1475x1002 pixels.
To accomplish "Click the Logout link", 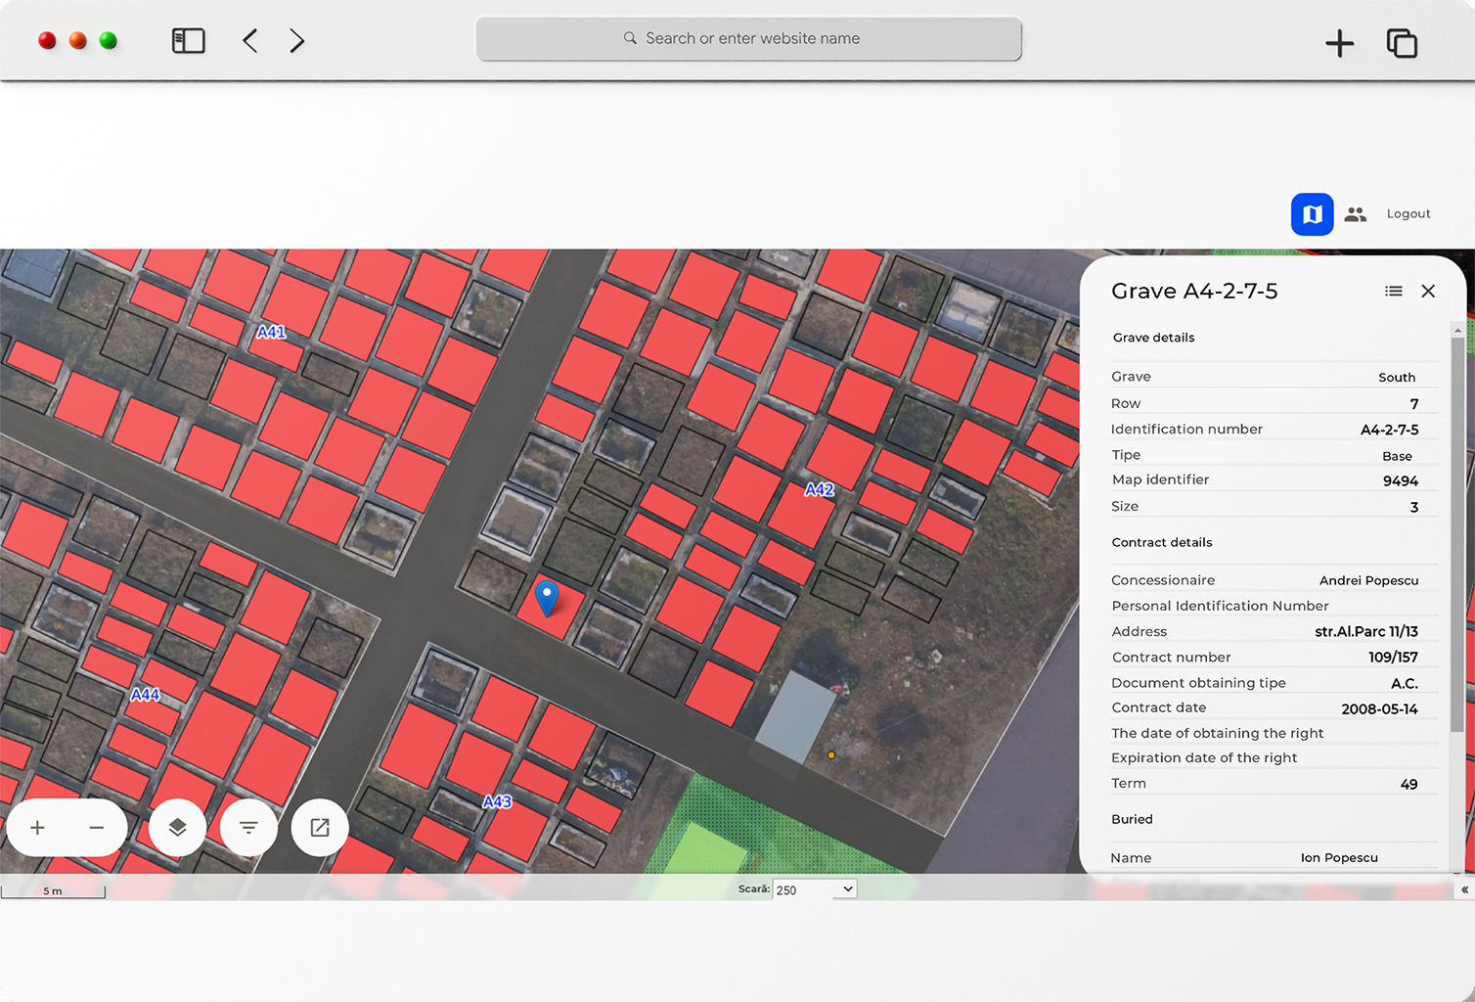I will coord(1408,214).
